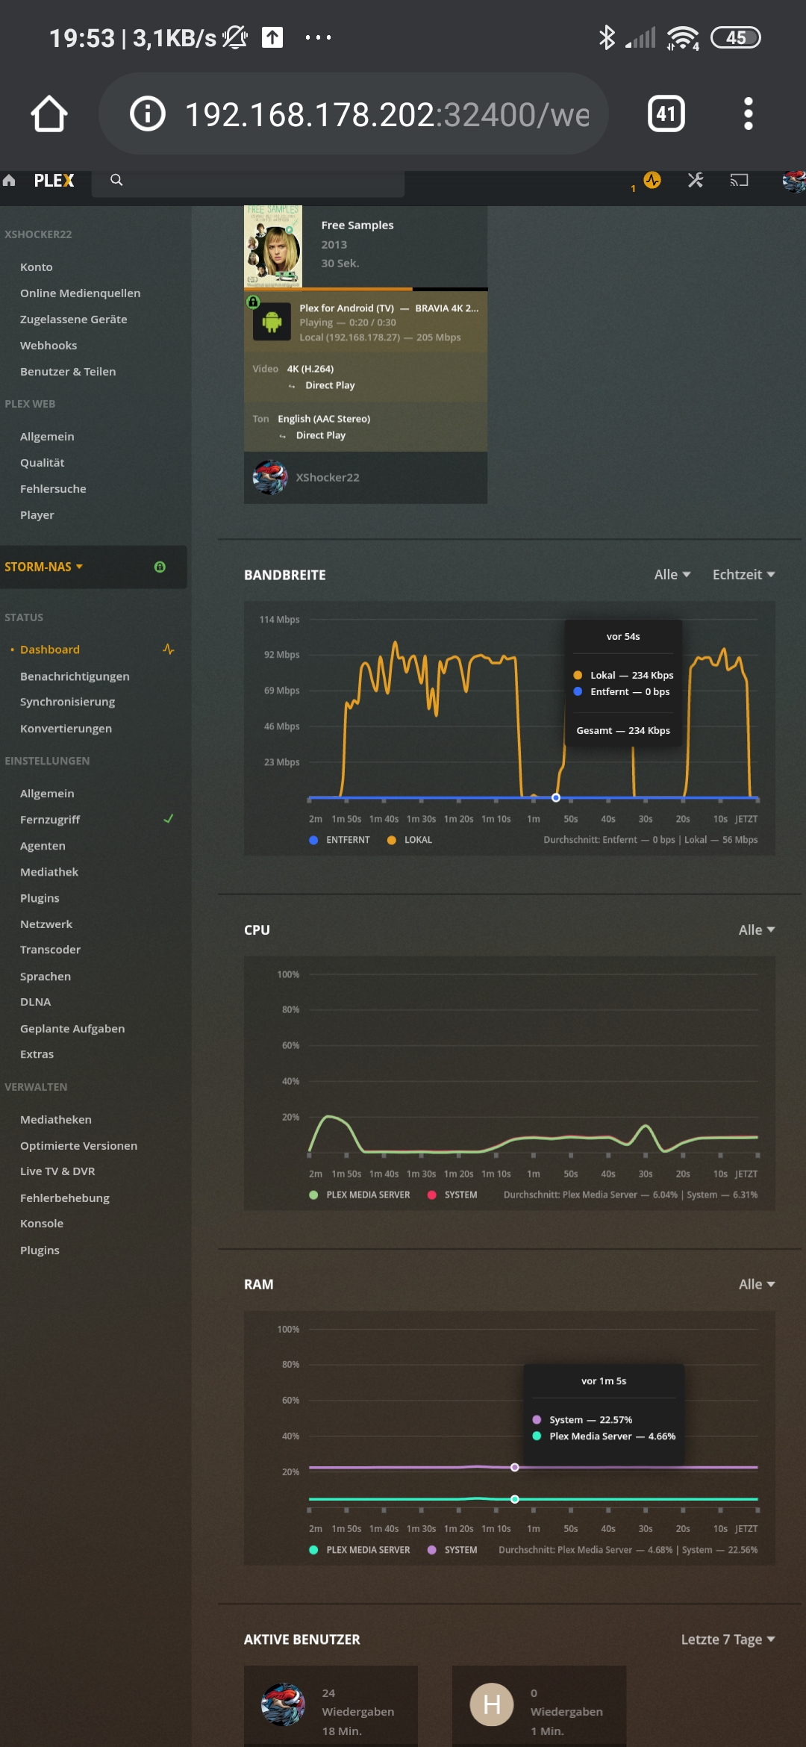
Task: Select Dashboard in sidebar
Action: coord(50,650)
